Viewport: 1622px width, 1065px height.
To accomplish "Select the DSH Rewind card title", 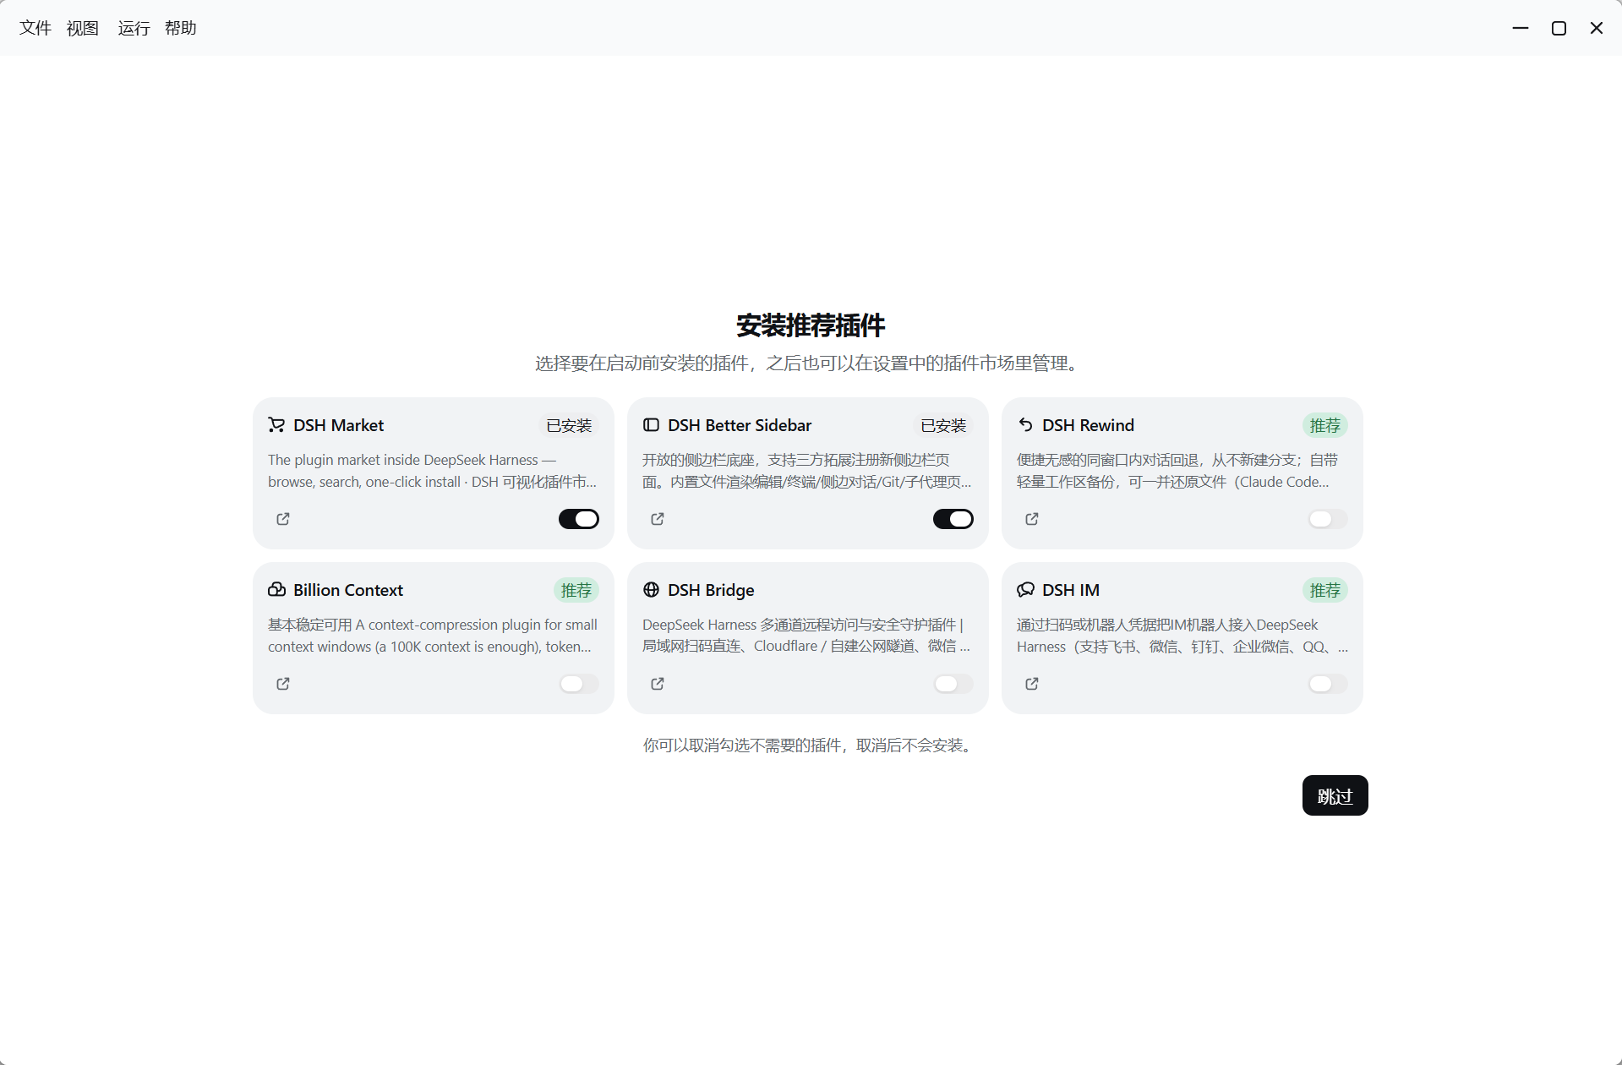I will tap(1088, 425).
